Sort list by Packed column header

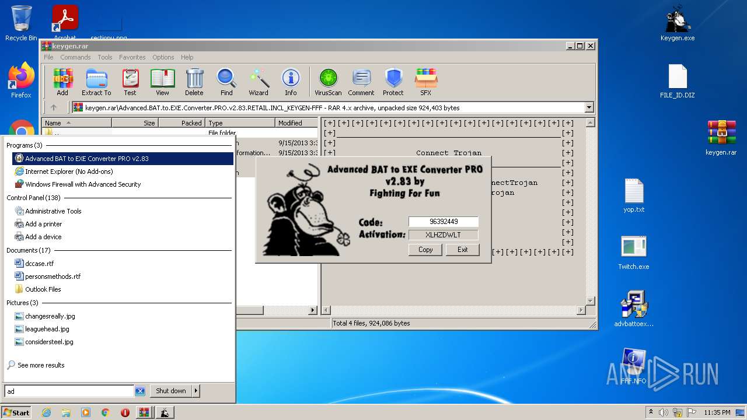pyautogui.click(x=181, y=123)
